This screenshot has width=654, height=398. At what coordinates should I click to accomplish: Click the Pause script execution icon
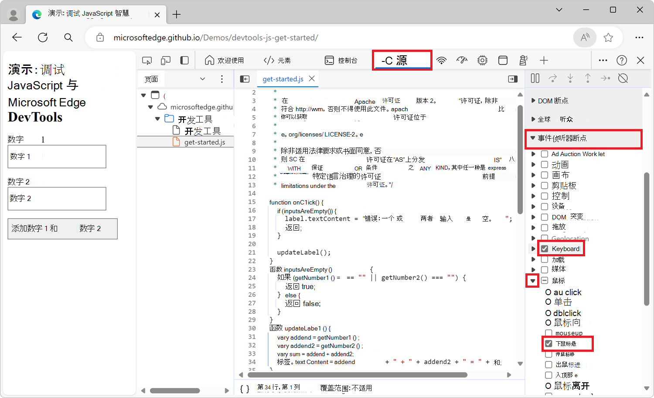tap(535, 78)
